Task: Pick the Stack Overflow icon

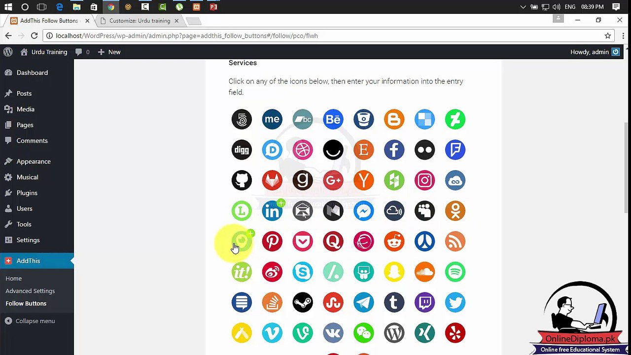Action: click(x=272, y=303)
